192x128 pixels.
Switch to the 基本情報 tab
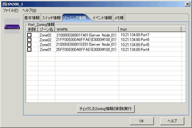pos(32,18)
